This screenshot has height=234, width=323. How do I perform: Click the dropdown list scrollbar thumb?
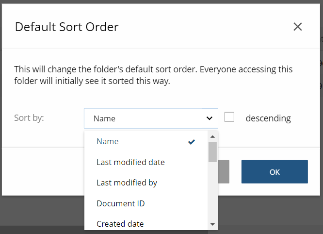212,152
